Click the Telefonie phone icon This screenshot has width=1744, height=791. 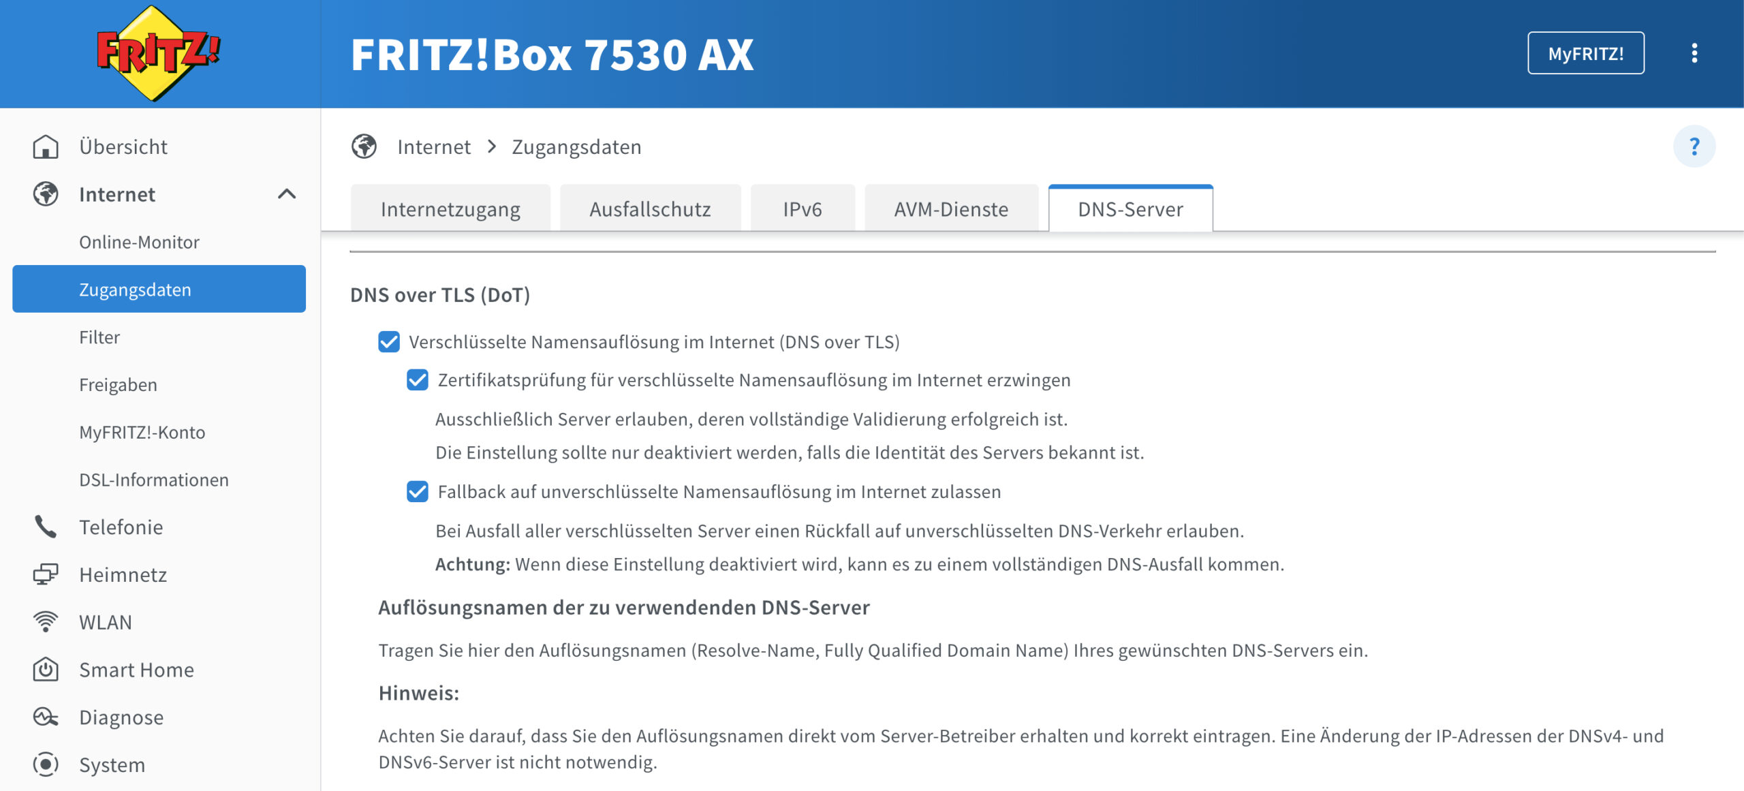click(46, 527)
